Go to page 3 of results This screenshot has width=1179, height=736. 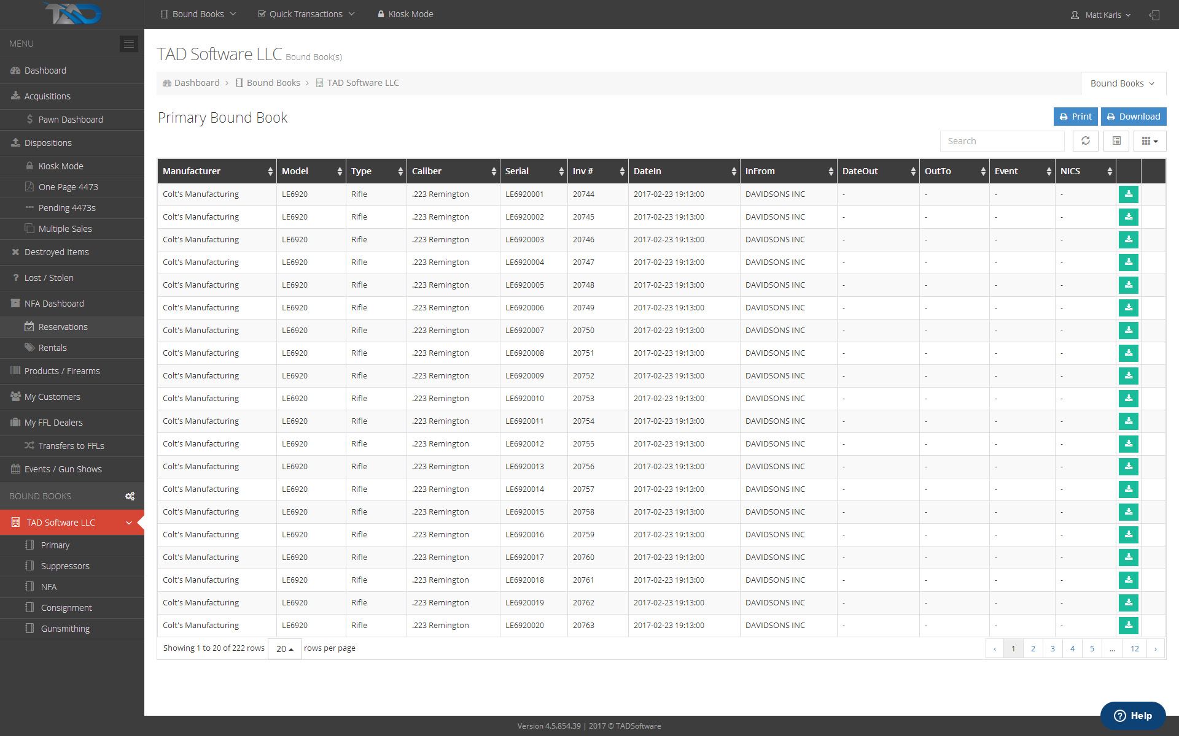[1053, 648]
